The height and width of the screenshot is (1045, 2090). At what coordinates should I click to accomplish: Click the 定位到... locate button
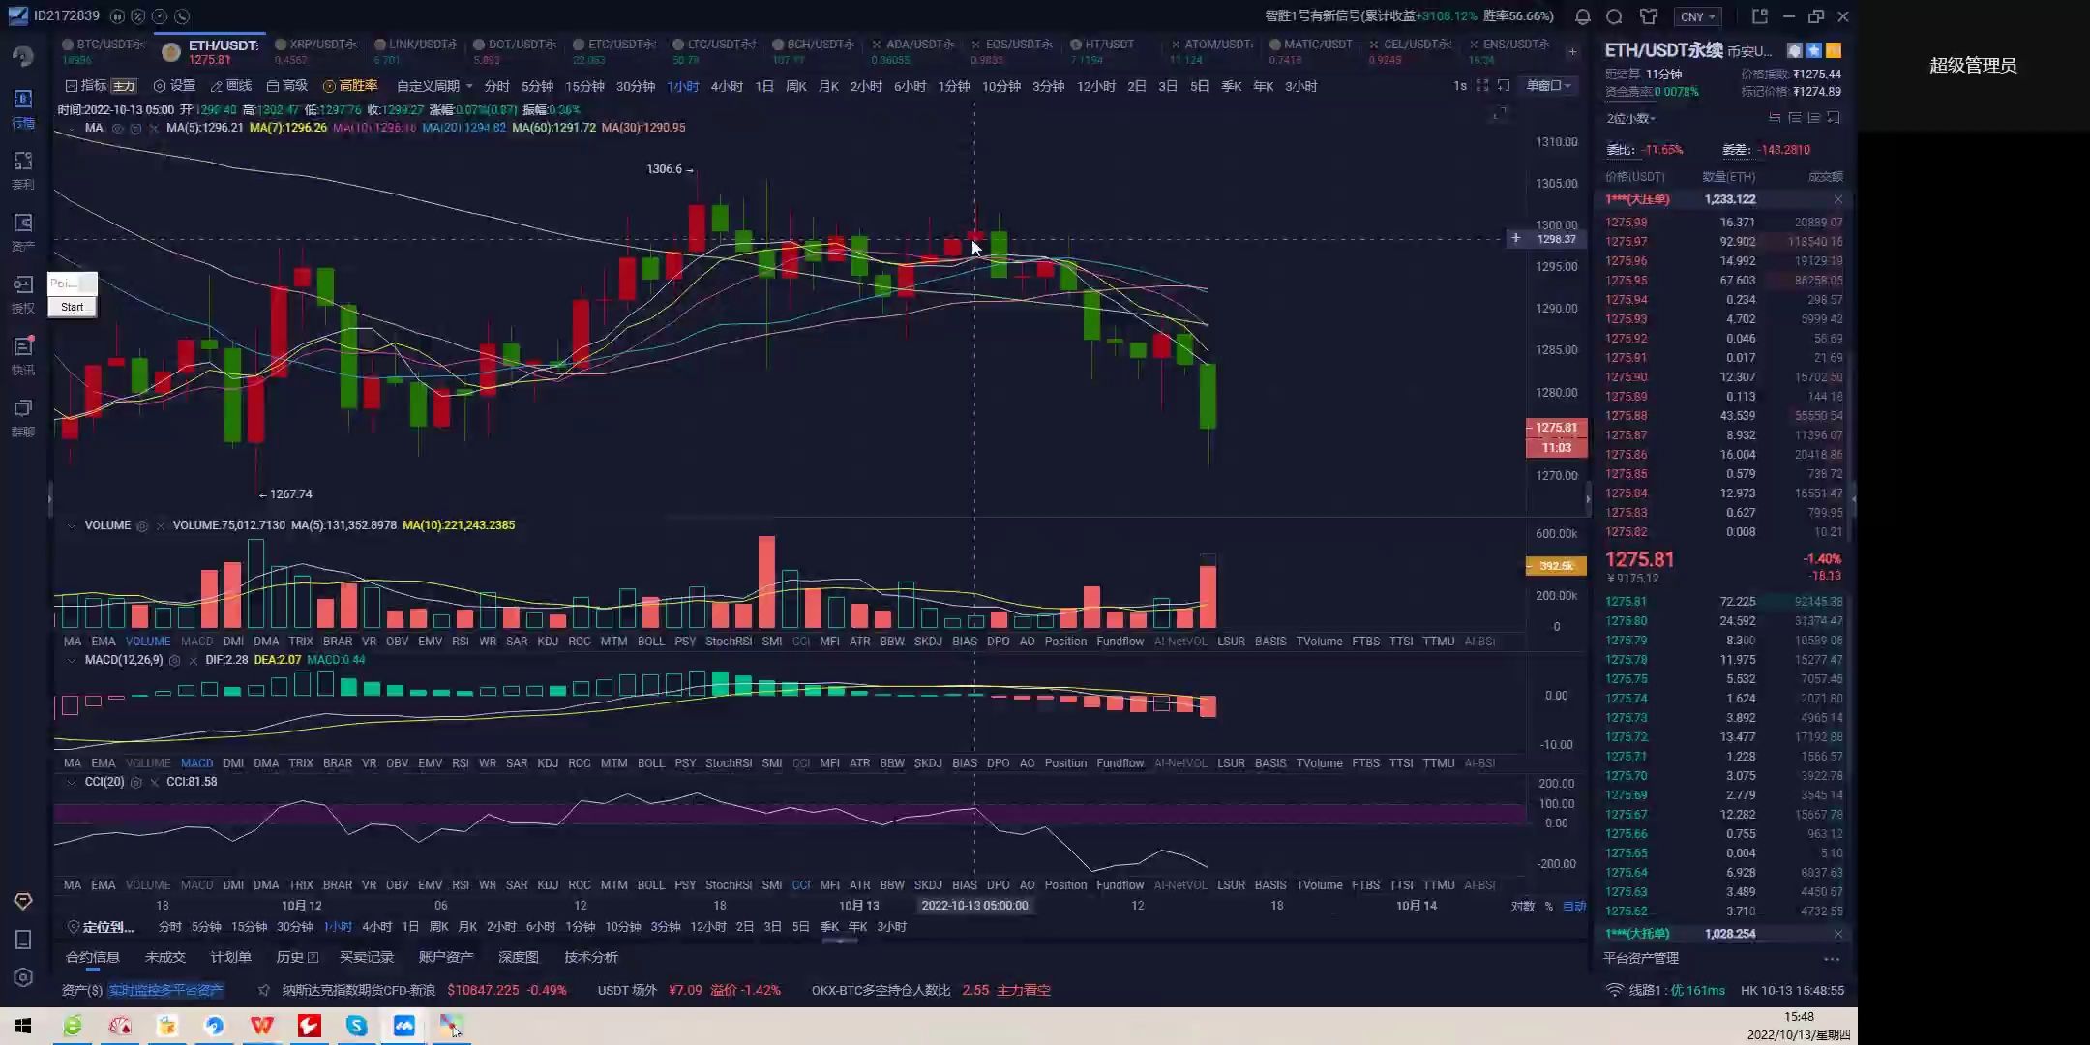tap(101, 927)
